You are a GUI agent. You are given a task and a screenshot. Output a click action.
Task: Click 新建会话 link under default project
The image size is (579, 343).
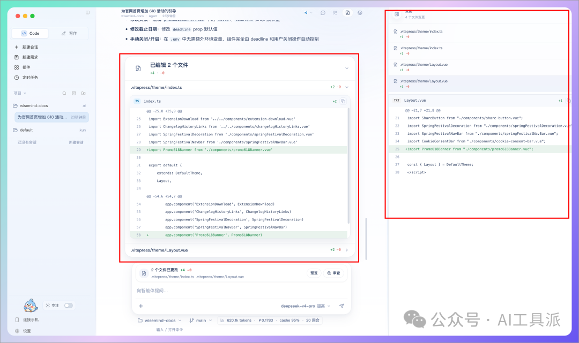tap(76, 142)
